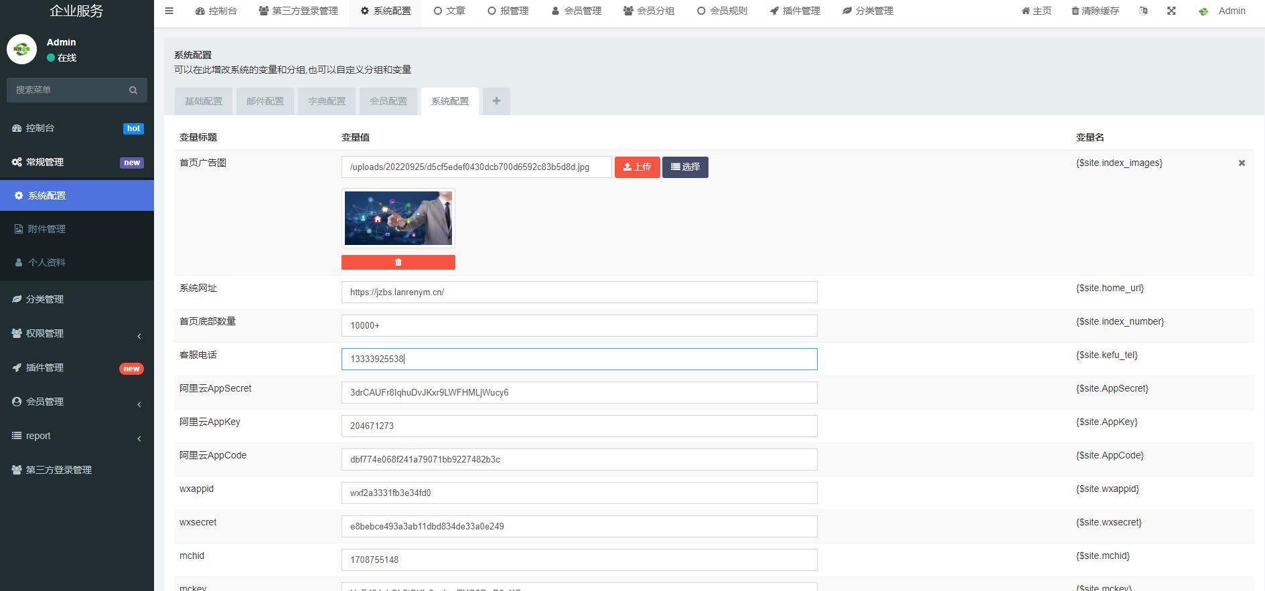Image resolution: width=1265 pixels, height=591 pixels.
Task: Expand the 权限管理 sidebar menu
Action: [76, 333]
